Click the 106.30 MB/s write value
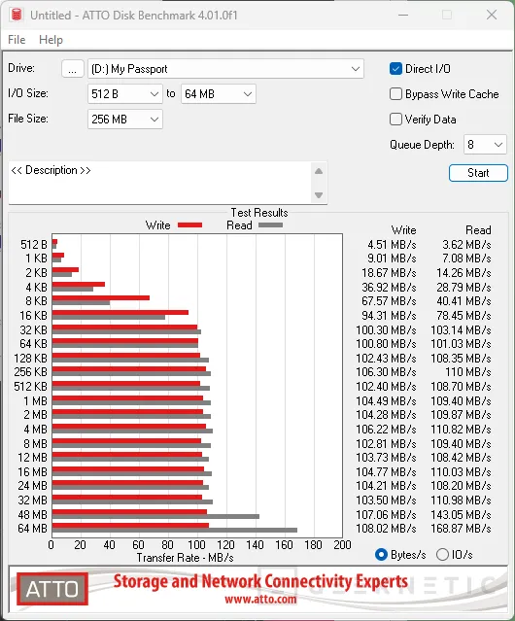 click(386, 372)
